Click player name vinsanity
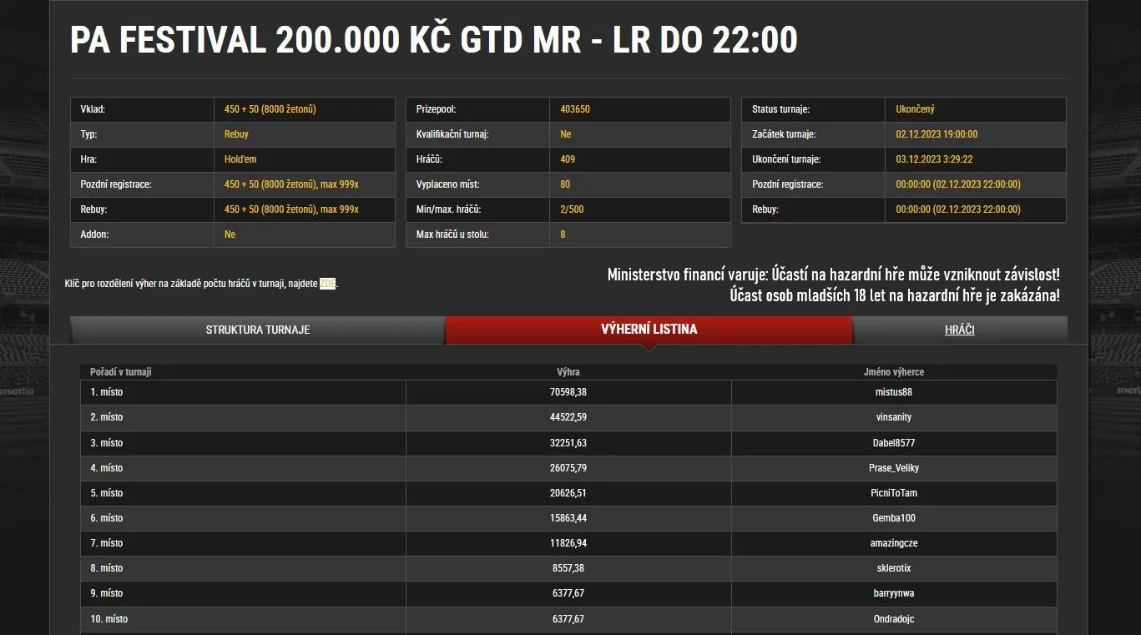 coord(893,417)
